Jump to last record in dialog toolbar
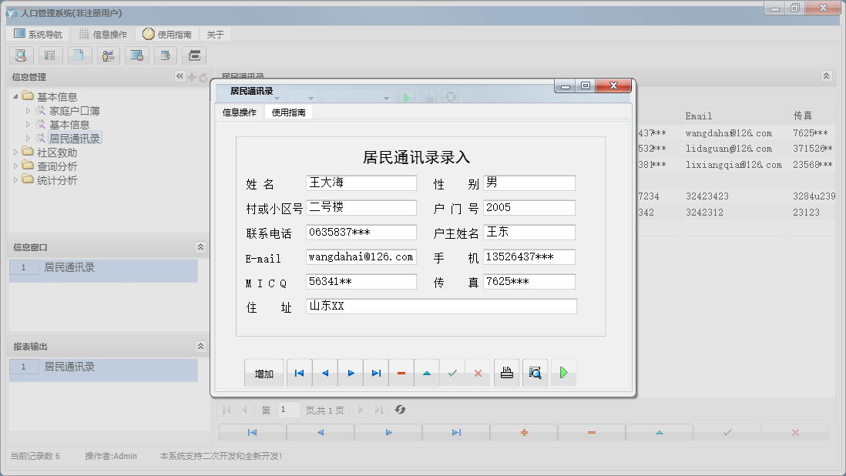 [376, 374]
